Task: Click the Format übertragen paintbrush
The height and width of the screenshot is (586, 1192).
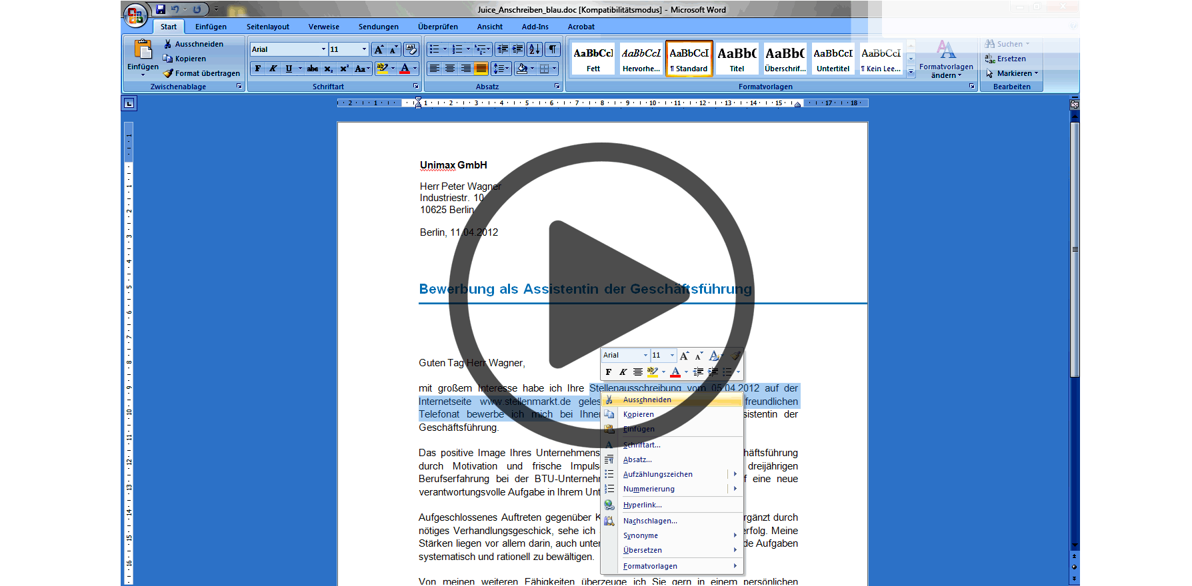Action: pyautogui.click(x=201, y=73)
